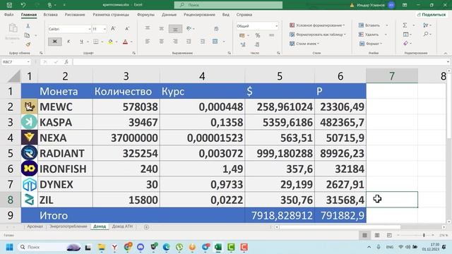This screenshot has height=254, width=452.
Task: Toggle the active bottom align button
Action: (175, 28)
